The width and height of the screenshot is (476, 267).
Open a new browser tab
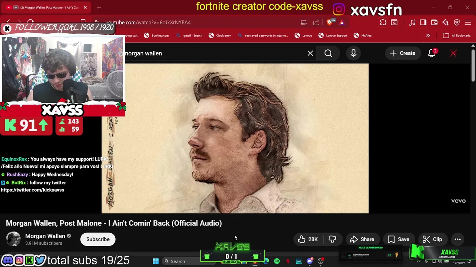99,7
